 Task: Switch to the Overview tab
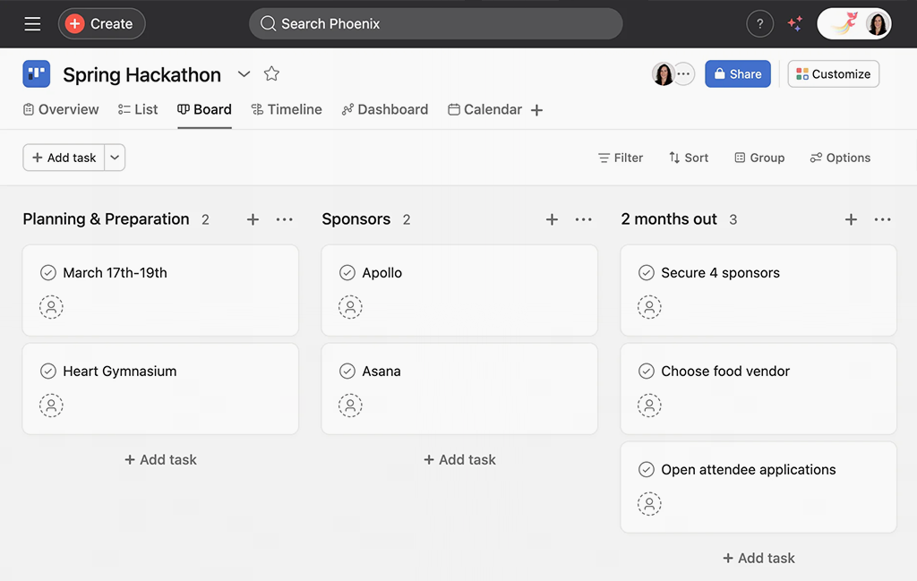pyautogui.click(x=61, y=109)
